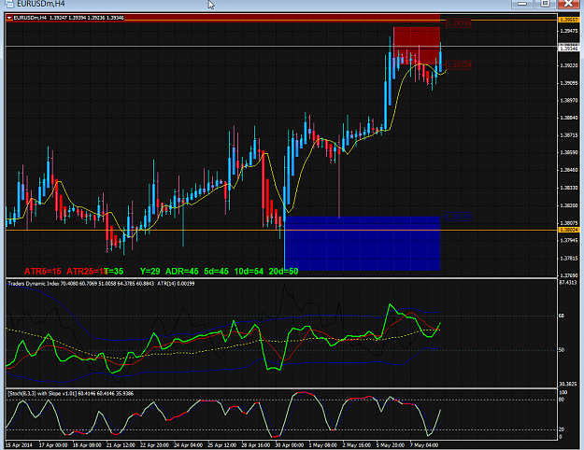Screen dimensions: 584x450
Task: Select the 1.39229 red price label
Action: pos(459,65)
